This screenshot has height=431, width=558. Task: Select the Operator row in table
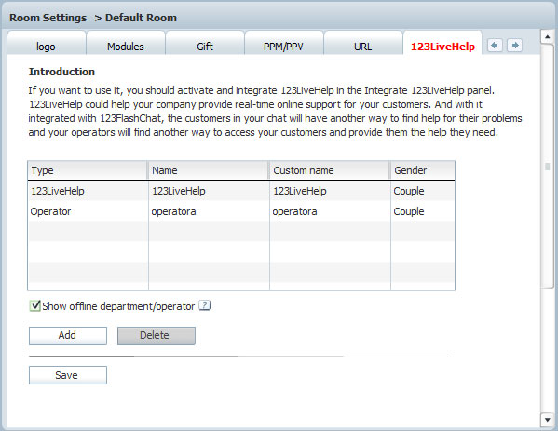241,211
